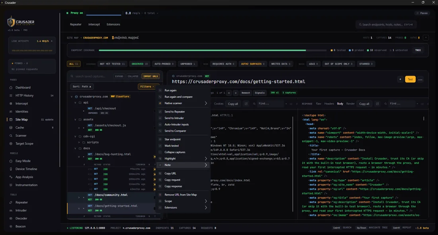The height and width of the screenshot is (235, 438).
Task: Click the Pause button
Action: point(422,13)
